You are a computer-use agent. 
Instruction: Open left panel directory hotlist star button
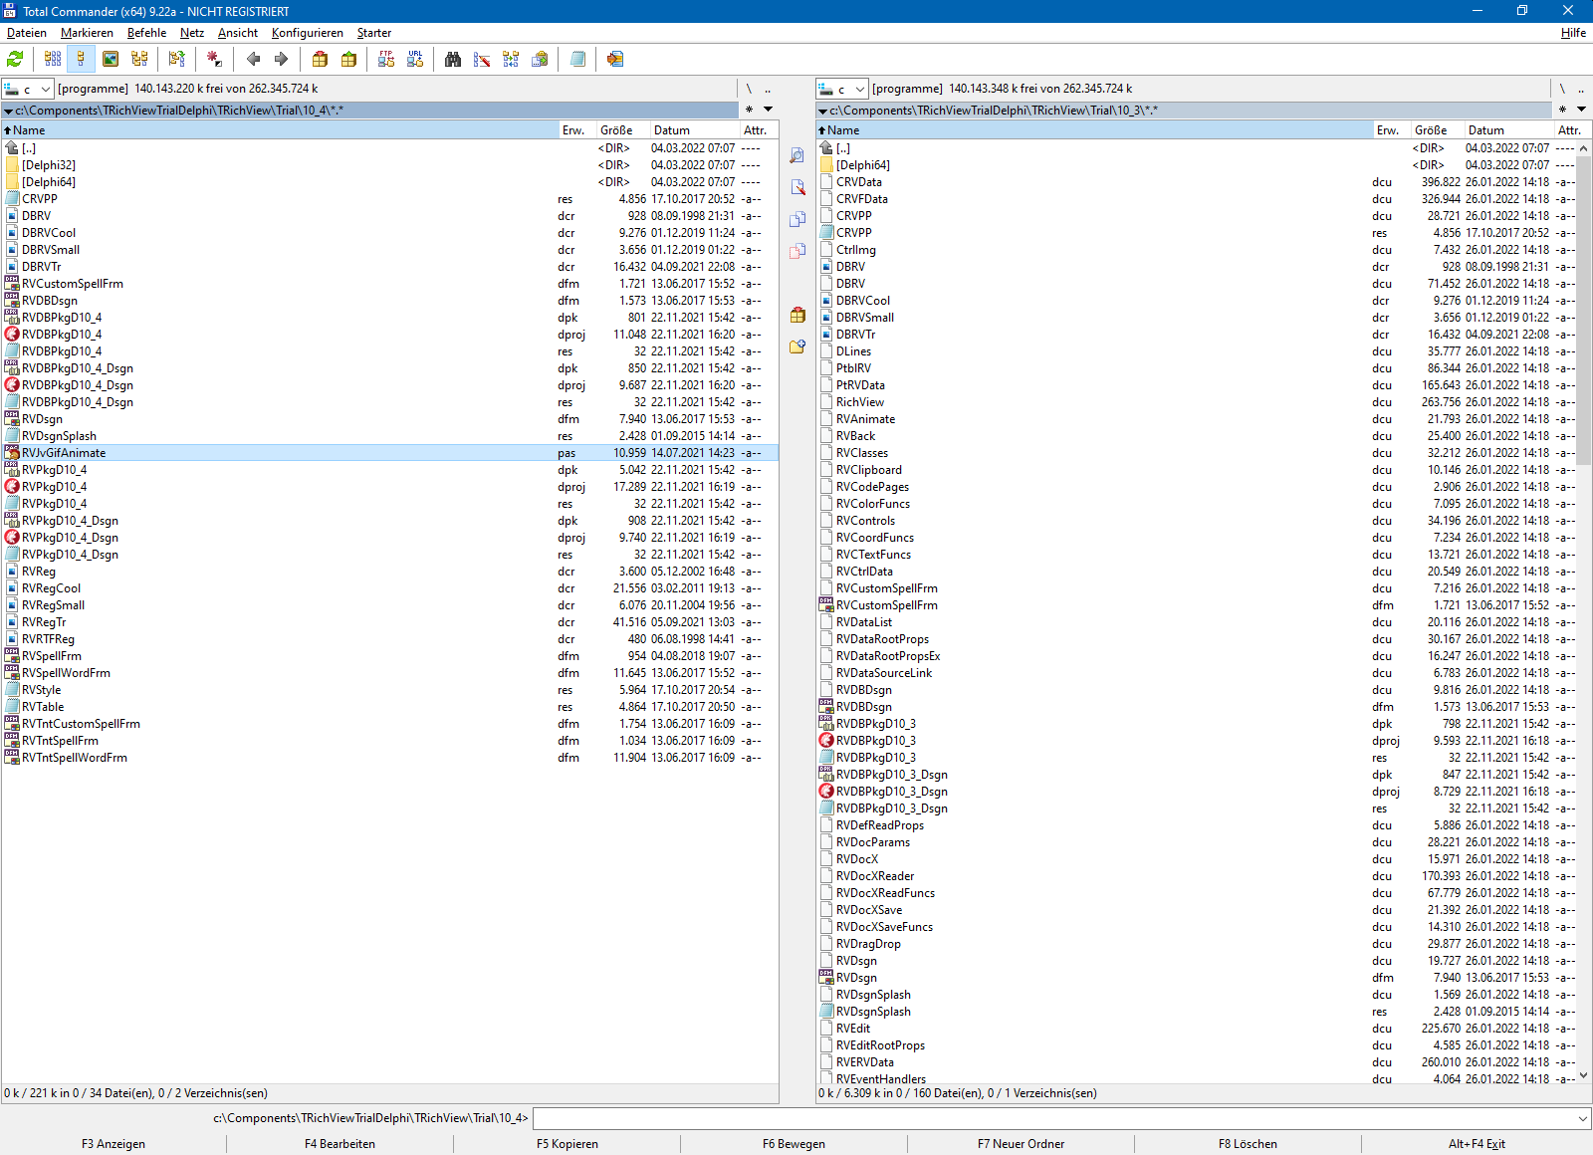(x=749, y=109)
